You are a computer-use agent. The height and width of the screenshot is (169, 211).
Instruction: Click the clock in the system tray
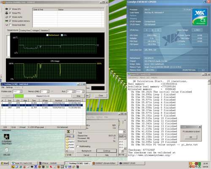(206, 164)
